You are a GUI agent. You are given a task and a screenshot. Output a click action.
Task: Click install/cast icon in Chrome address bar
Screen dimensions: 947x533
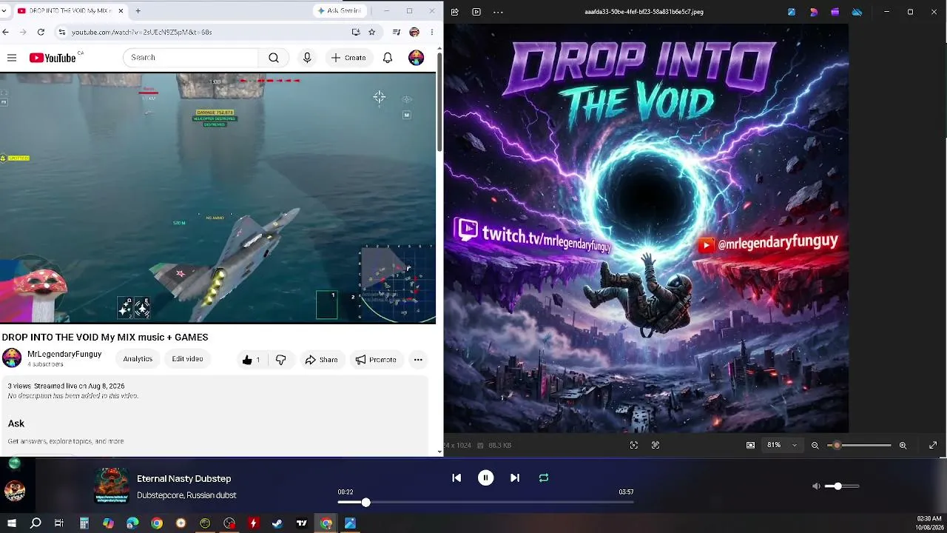coord(356,32)
